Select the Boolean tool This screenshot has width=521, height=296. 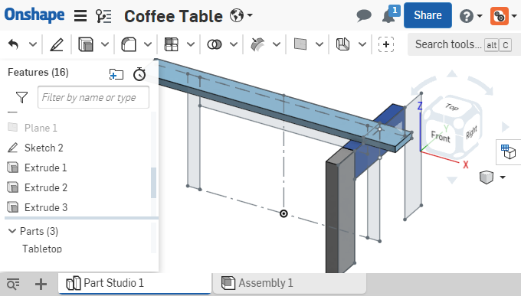pyautogui.click(x=215, y=44)
